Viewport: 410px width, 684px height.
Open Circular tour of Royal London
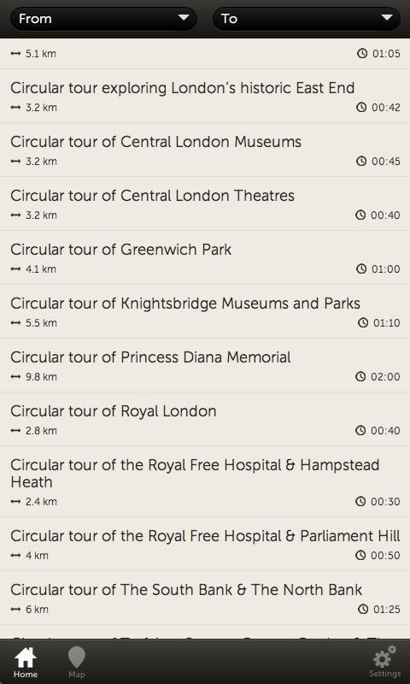coord(205,419)
